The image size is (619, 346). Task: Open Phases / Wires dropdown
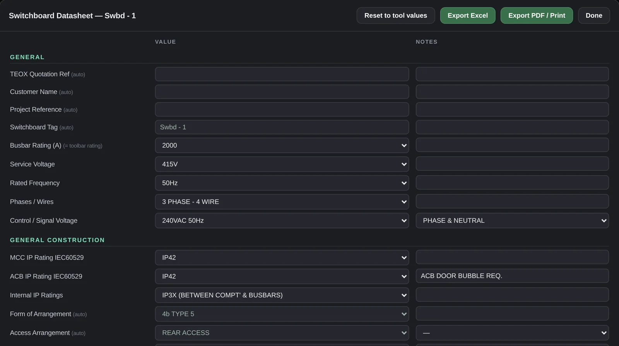(282, 202)
